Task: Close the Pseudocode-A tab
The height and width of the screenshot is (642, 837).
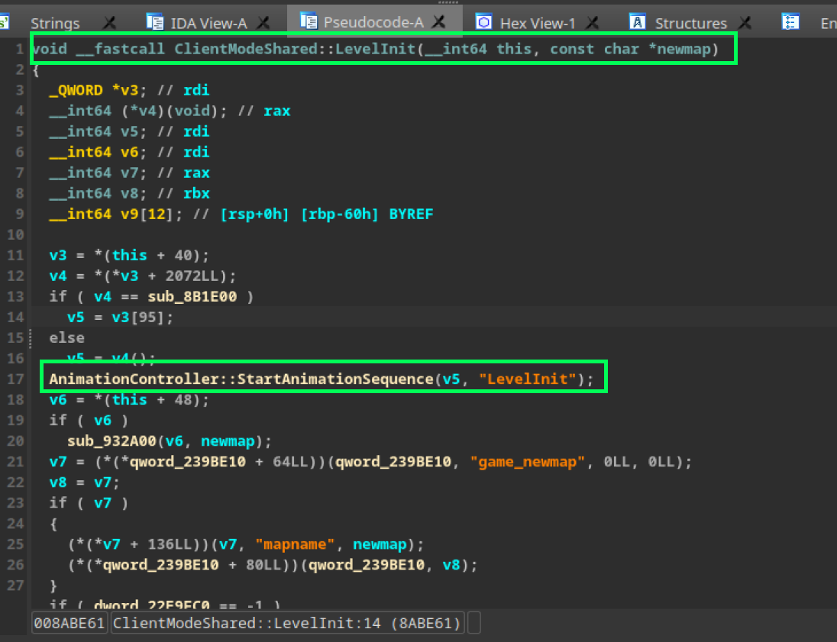Action: tap(439, 22)
